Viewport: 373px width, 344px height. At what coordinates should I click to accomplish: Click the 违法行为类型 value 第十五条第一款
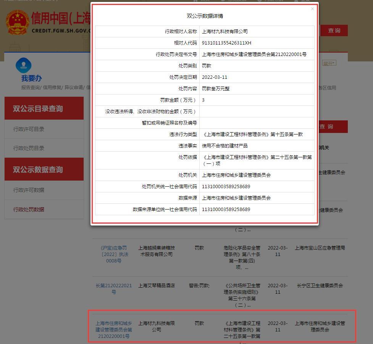point(253,134)
